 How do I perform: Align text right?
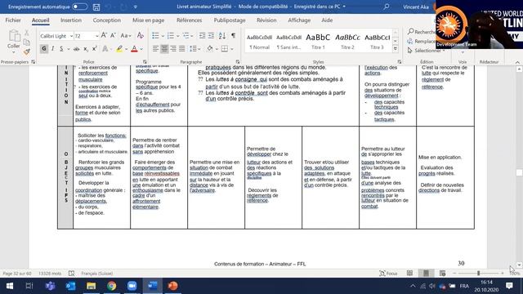pos(173,49)
